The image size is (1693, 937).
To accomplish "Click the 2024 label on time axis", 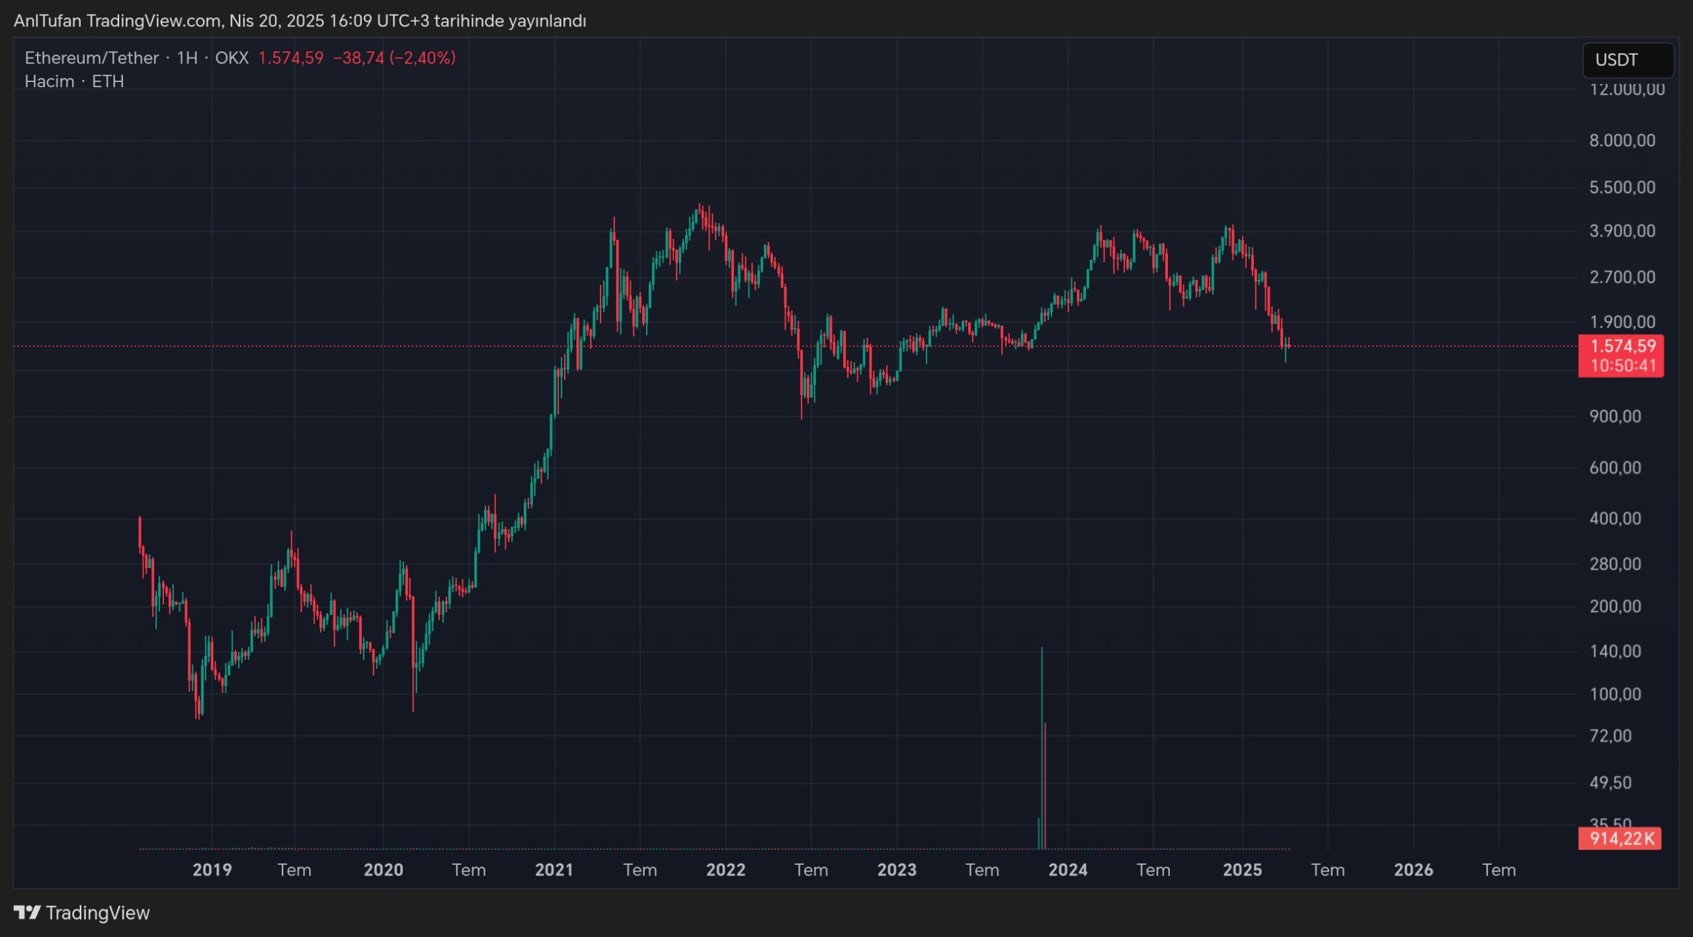I will tap(1067, 870).
